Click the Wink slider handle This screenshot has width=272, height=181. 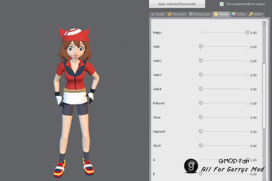coord(201,47)
